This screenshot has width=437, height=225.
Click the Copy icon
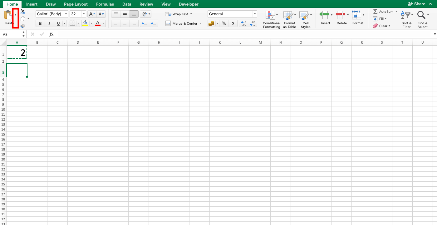[x=23, y=19]
